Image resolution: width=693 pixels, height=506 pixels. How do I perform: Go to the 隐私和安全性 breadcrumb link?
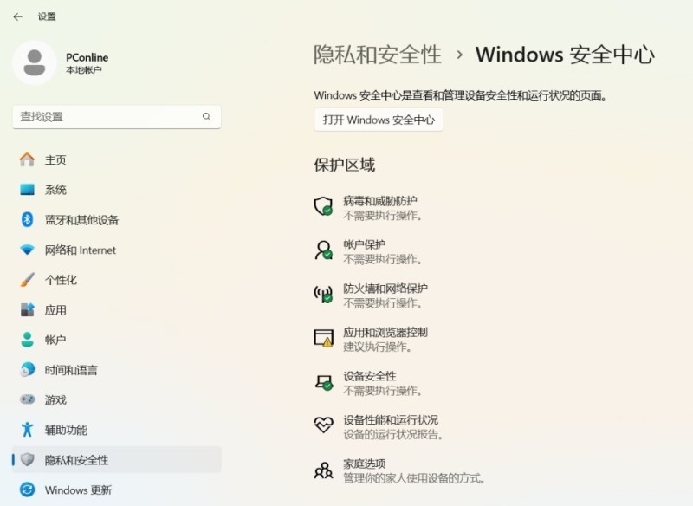click(378, 55)
